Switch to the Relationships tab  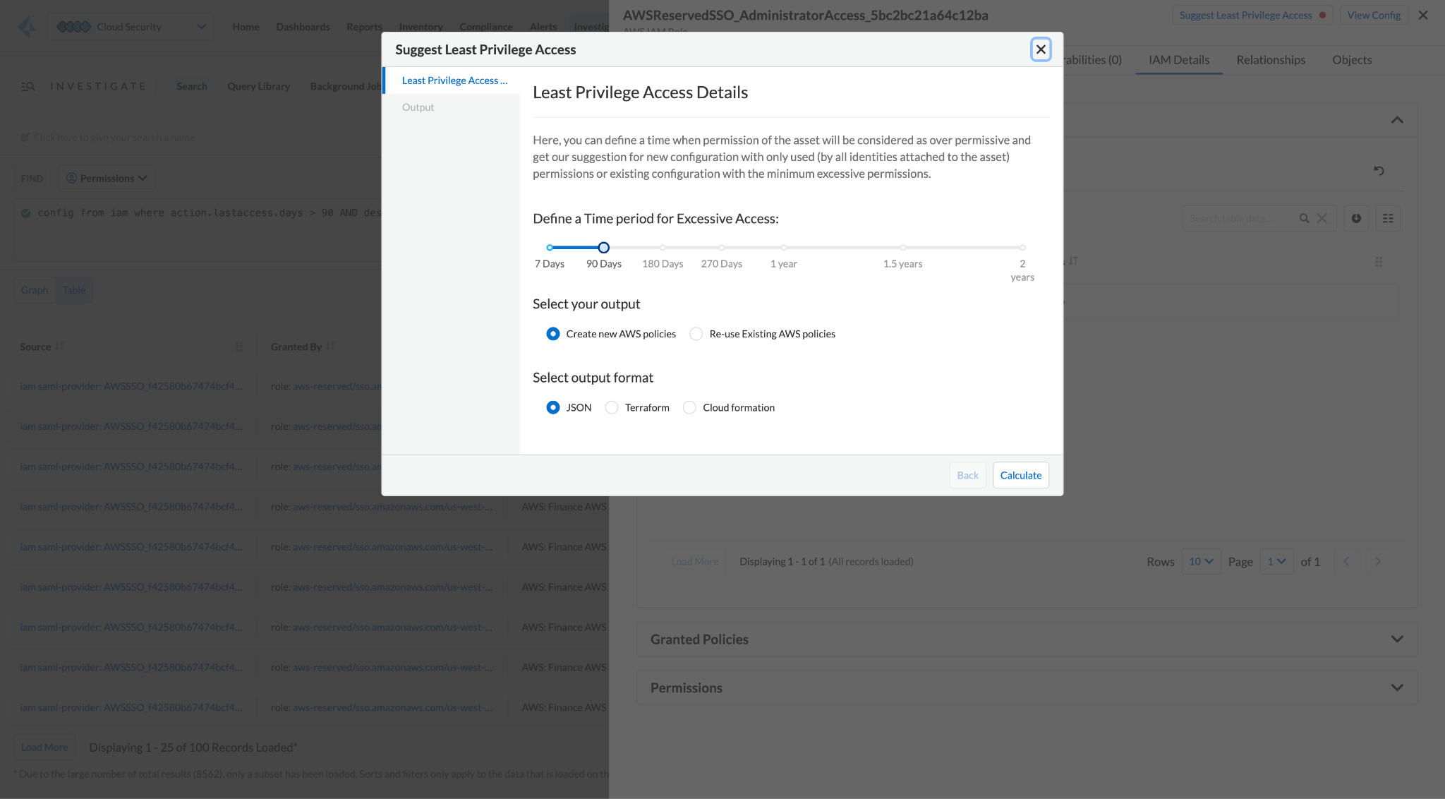tap(1270, 59)
